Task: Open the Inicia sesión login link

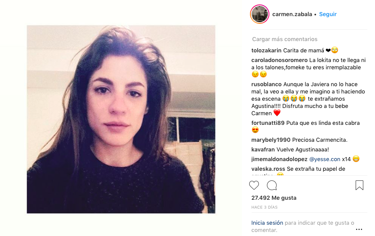Action: 267,223
